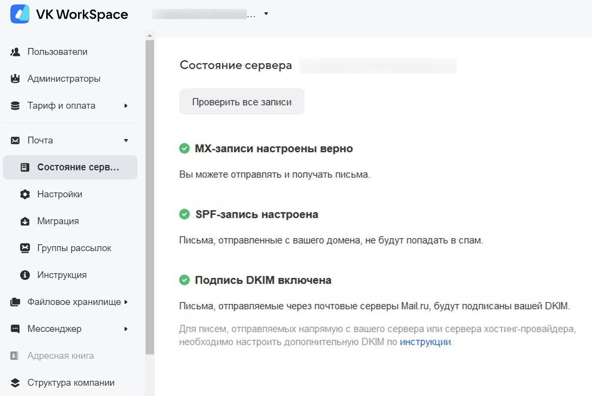Open Группы рассылок menu item

70,248
